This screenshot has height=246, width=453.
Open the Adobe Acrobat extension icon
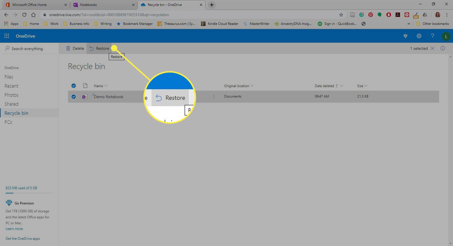click(x=398, y=15)
